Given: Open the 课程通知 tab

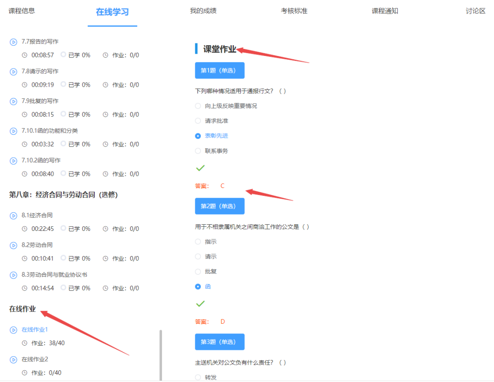Looking at the screenshot, I should coord(385,11).
